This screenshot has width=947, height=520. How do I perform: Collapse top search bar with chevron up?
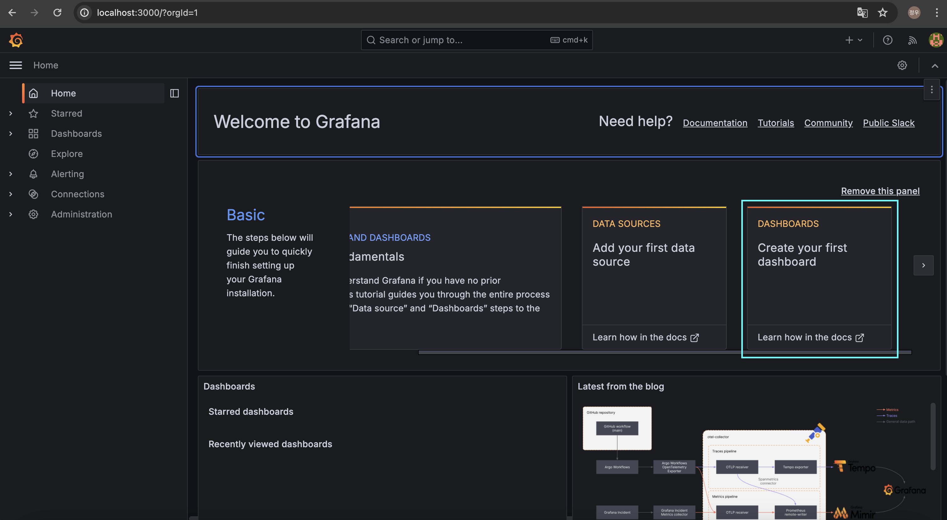935,66
